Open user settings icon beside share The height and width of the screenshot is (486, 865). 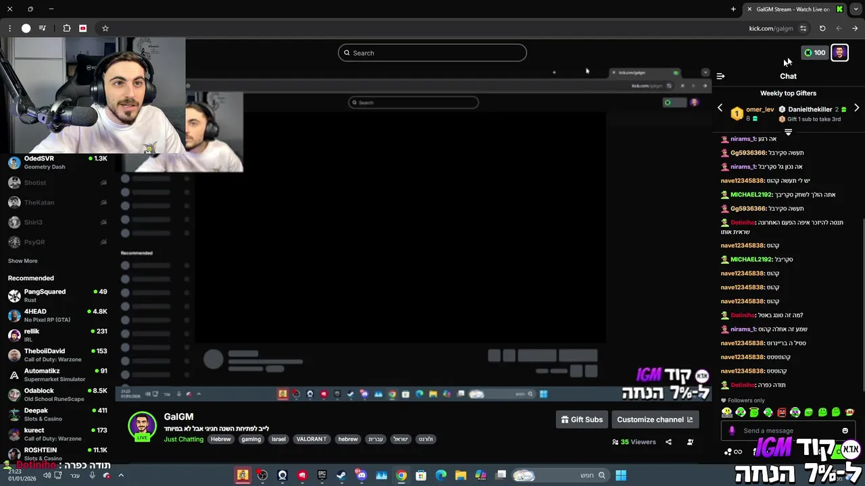click(x=690, y=442)
